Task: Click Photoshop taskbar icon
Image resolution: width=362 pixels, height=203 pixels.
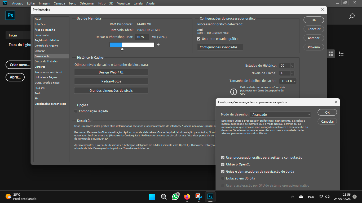Action: click(210, 197)
